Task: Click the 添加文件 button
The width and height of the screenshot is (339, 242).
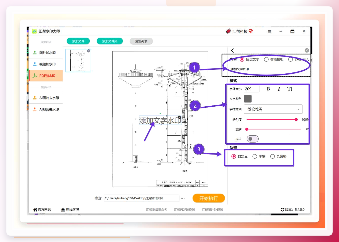Action: [78, 41]
